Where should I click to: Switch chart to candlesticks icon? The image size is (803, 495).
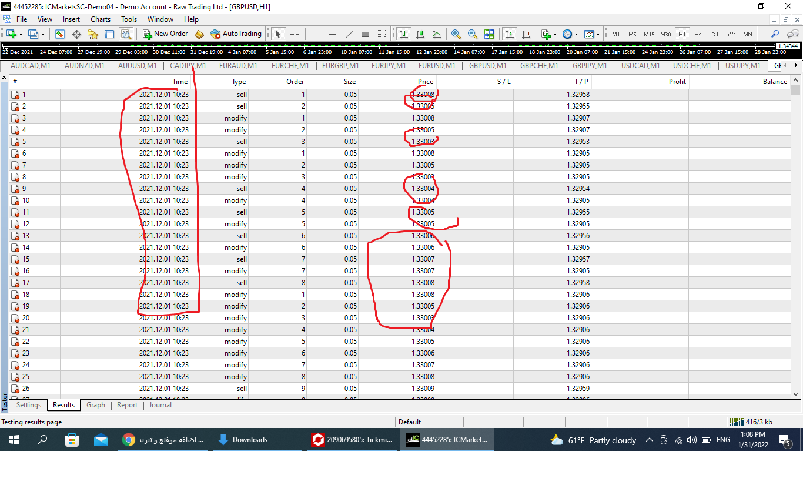[x=420, y=34]
